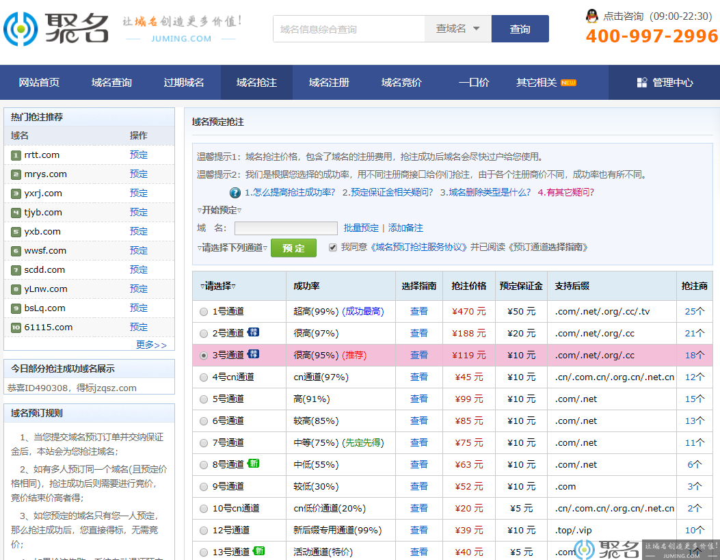Screen dimensions: 720x560
Task: Click 预定 link for bsLq.com
Action: (x=139, y=308)
